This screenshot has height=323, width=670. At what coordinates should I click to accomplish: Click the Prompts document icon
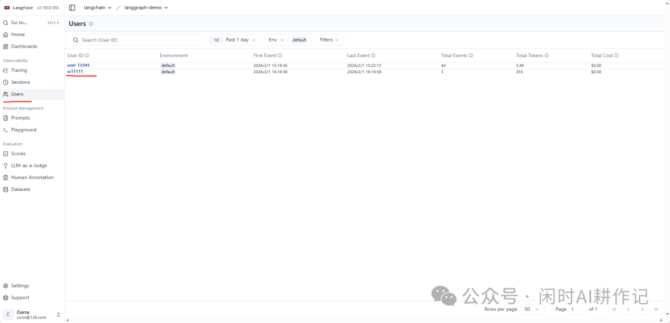(x=6, y=118)
